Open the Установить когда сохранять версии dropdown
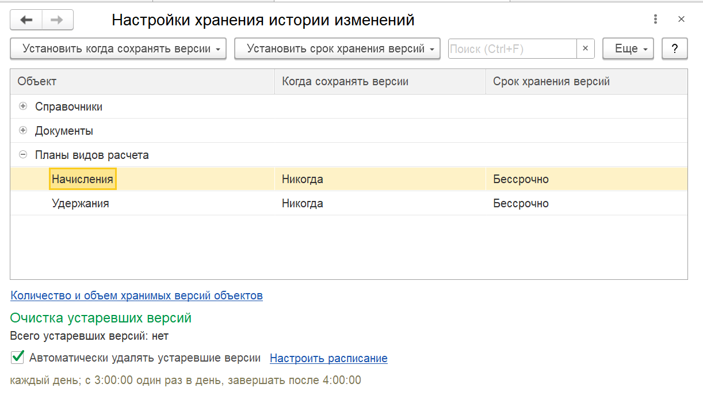Viewport: 703px width, 395px height. pyautogui.click(x=118, y=49)
